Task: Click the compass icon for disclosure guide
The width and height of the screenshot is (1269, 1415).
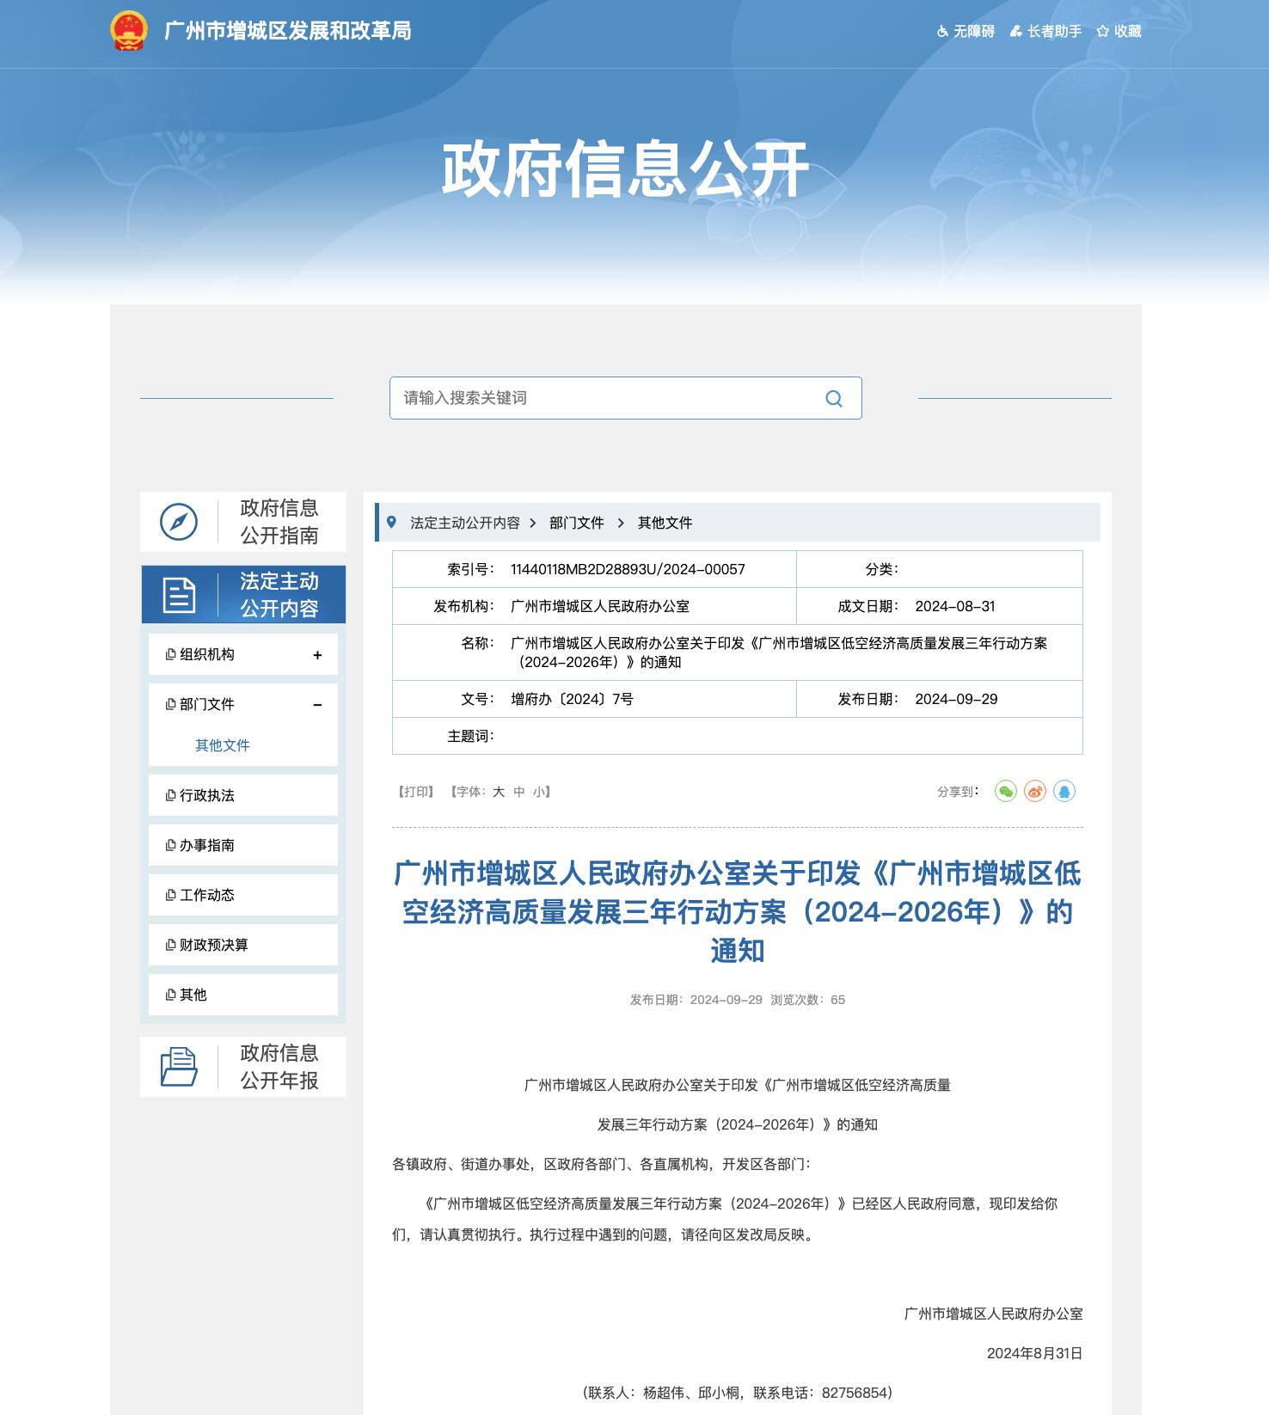Action: pos(179,522)
